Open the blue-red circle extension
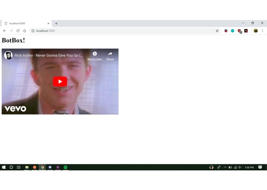 click(226, 31)
